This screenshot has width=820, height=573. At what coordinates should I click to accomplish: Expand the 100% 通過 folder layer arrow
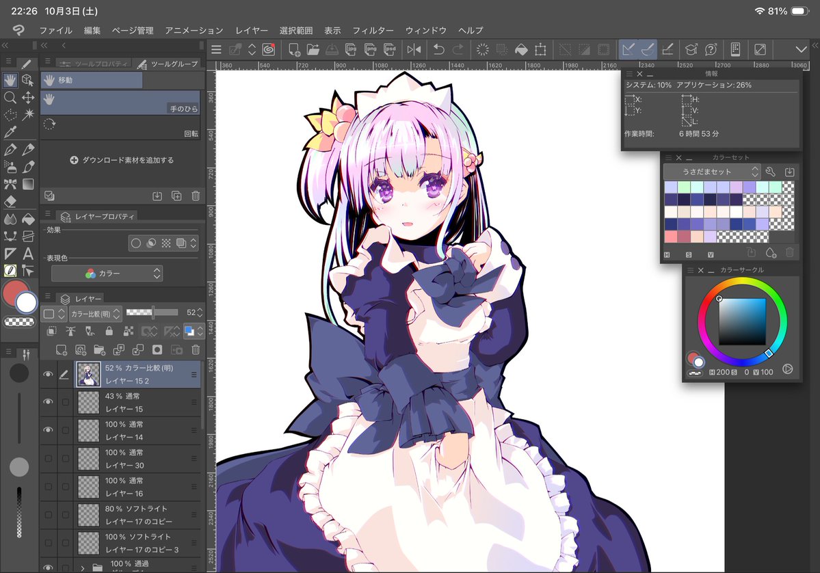[83, 568]
